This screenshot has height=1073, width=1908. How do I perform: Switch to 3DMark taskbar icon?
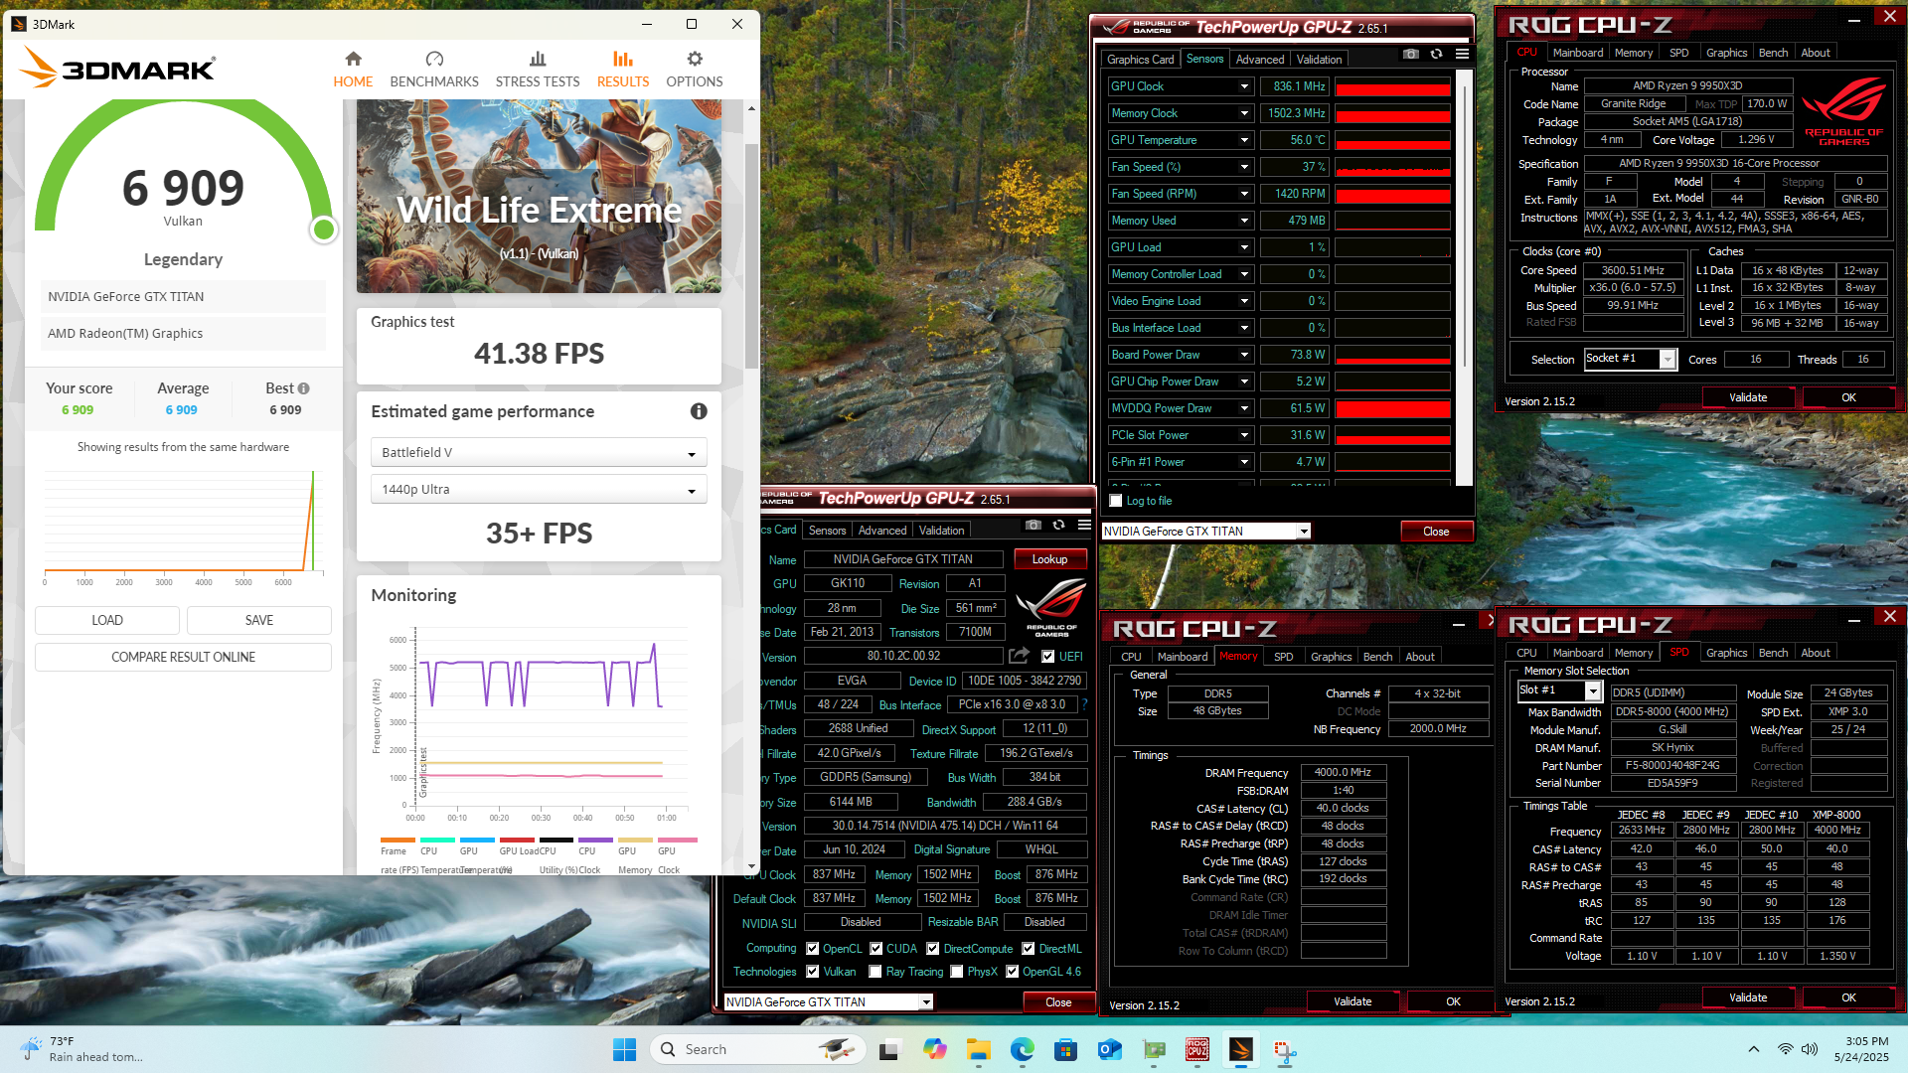[1240, 1049]
